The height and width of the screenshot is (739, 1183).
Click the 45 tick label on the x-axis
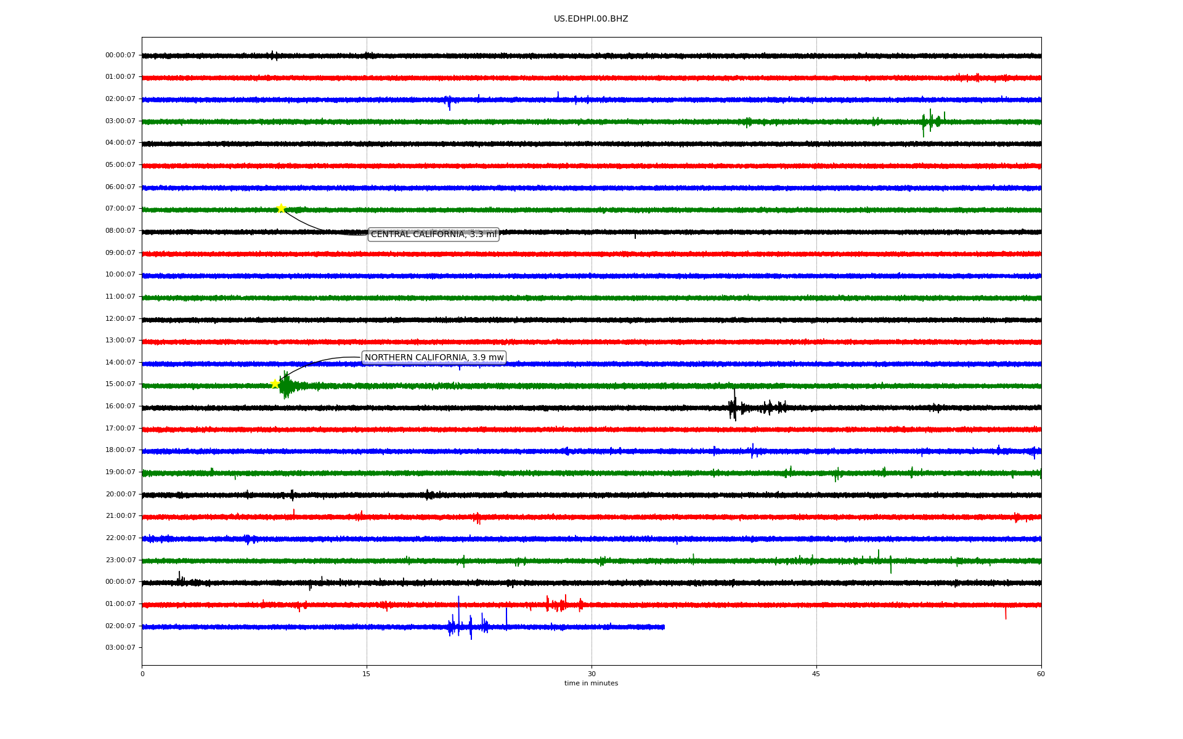tap(816, 674)
